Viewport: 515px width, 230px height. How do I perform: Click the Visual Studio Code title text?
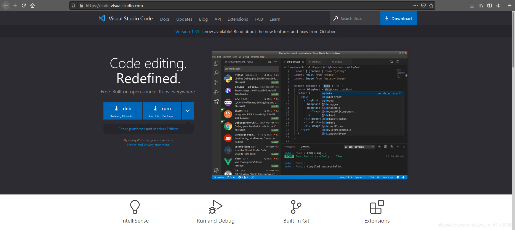click(x=131, y=18)
